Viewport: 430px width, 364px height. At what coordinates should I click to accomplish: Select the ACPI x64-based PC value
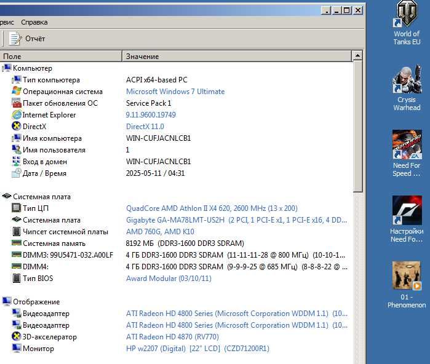pyautogui.click(x=157, y=80)
